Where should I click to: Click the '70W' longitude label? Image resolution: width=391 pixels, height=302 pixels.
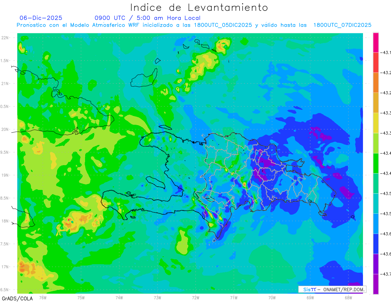(272, 297)
